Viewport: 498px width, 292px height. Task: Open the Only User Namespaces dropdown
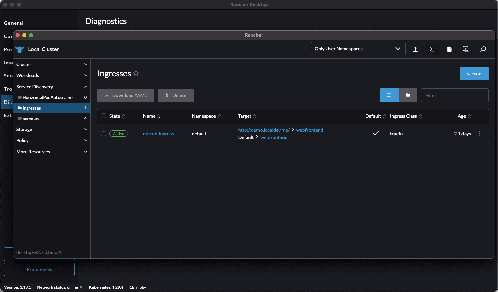click(x=358, y=49)
